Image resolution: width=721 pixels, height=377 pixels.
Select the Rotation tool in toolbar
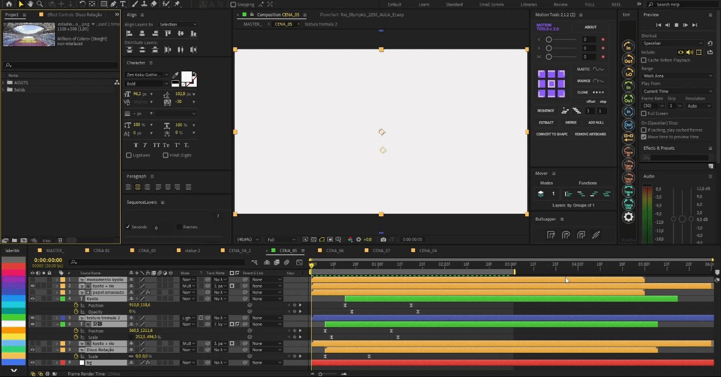pyautogui.click(x=83, y=4)
